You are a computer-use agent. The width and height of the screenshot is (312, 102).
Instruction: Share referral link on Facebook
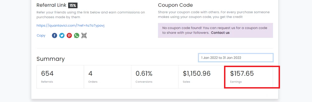[x=55, y=35]
